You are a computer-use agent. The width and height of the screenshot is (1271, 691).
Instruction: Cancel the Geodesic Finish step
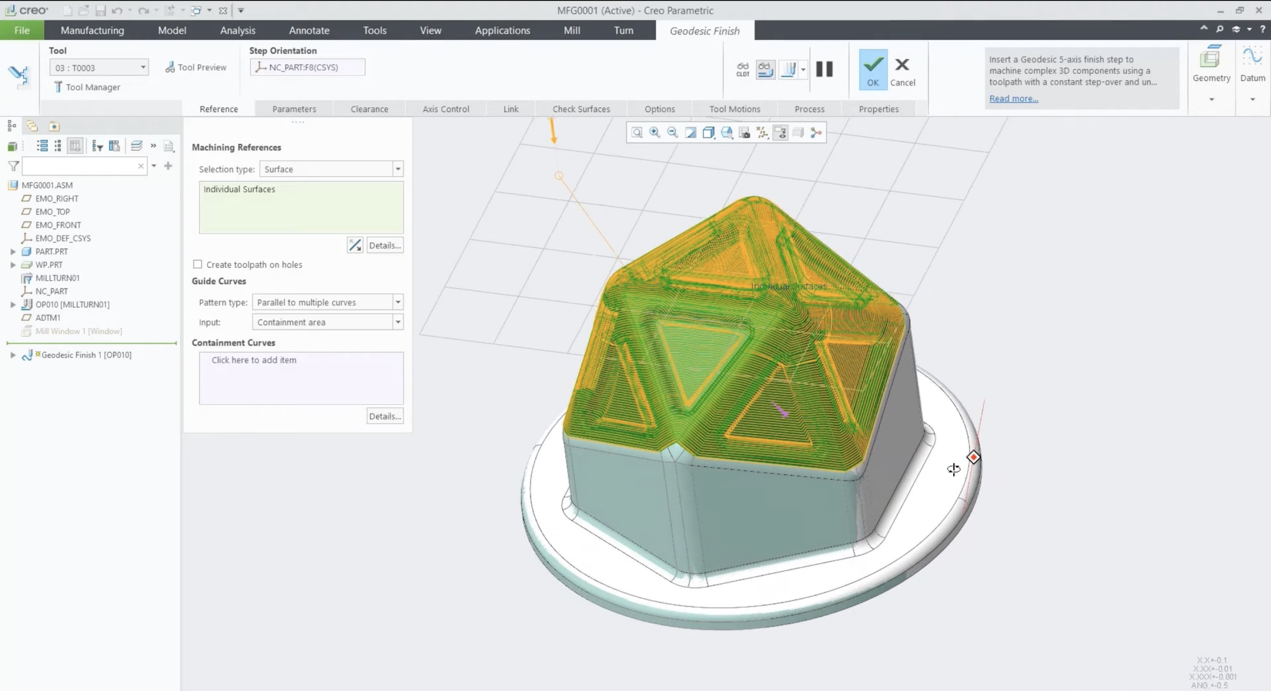click(x=902, y=72)
